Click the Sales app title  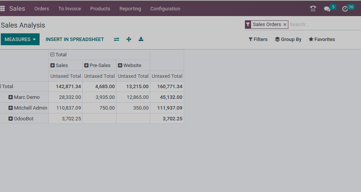click(17, 9)
